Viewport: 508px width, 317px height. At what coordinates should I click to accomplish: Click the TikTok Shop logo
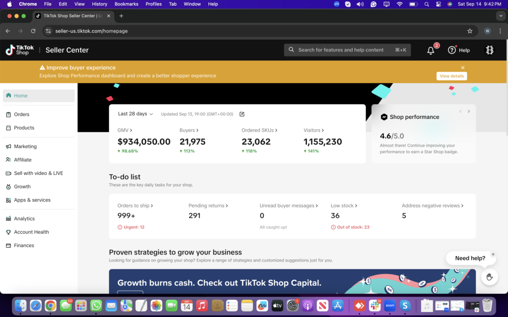point(20,50)
